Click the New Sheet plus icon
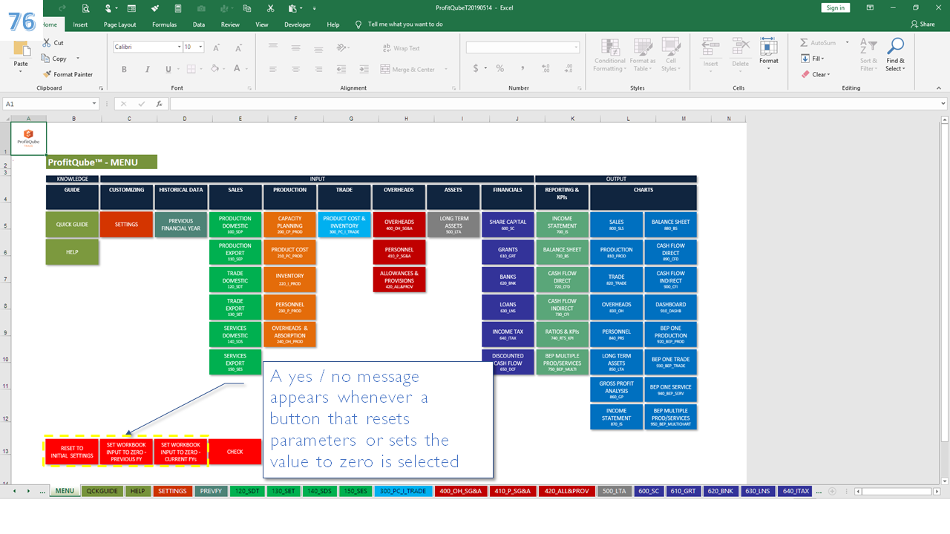 tap(832, 491)
